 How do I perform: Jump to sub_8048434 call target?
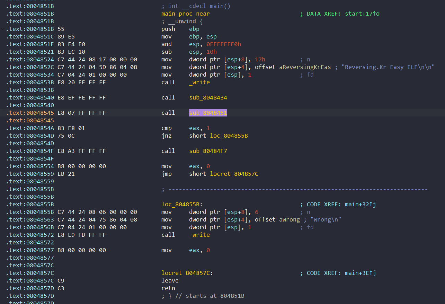pyautogui.click(x=208, y=97)
